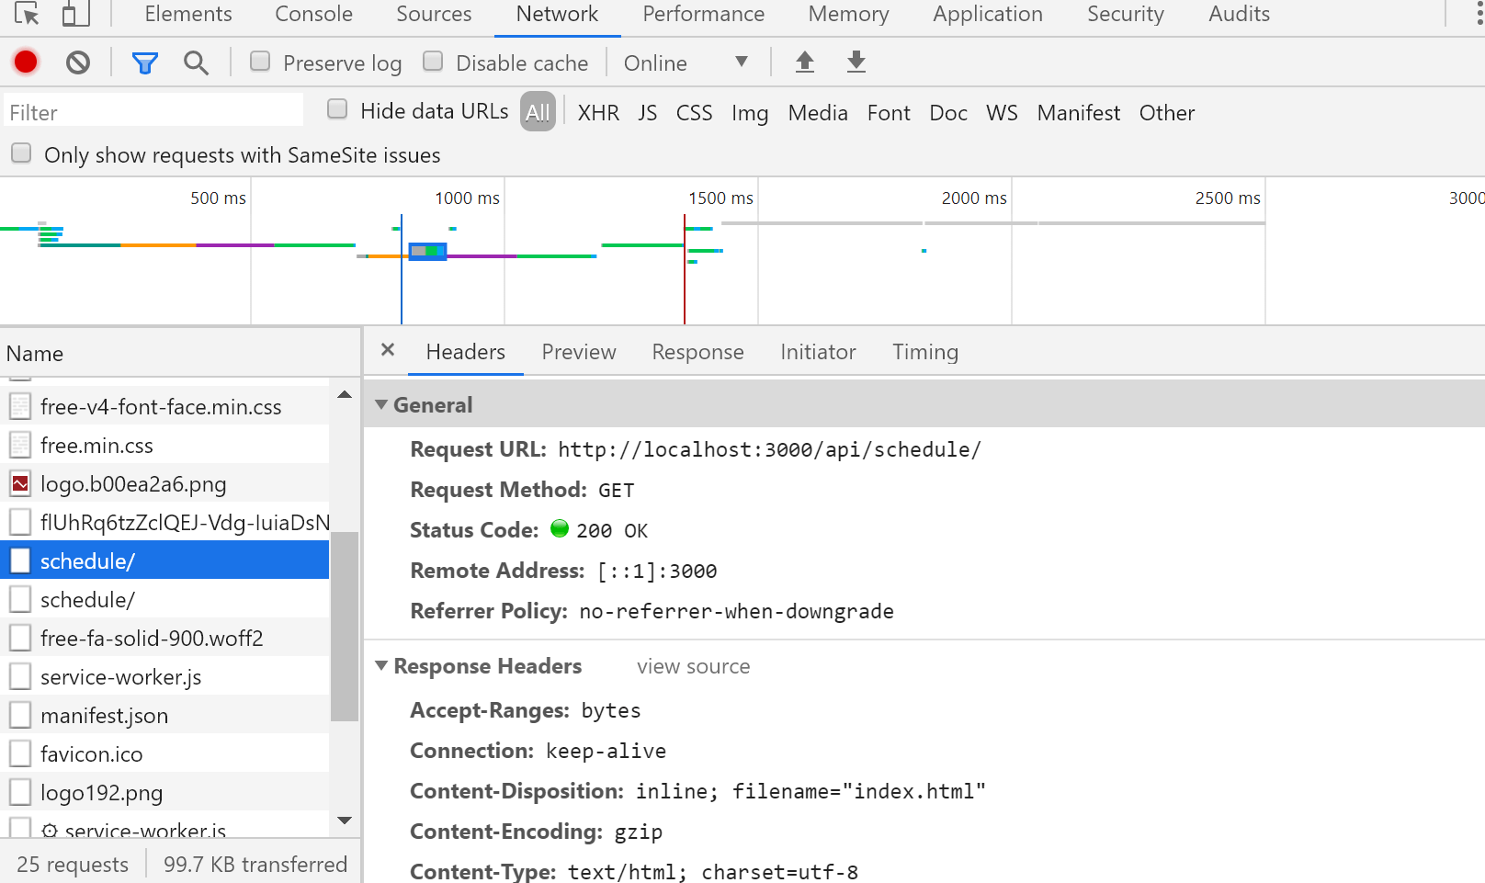Select the All filter type
Screen dimensions: 1485x883
[x=538, y=112]
